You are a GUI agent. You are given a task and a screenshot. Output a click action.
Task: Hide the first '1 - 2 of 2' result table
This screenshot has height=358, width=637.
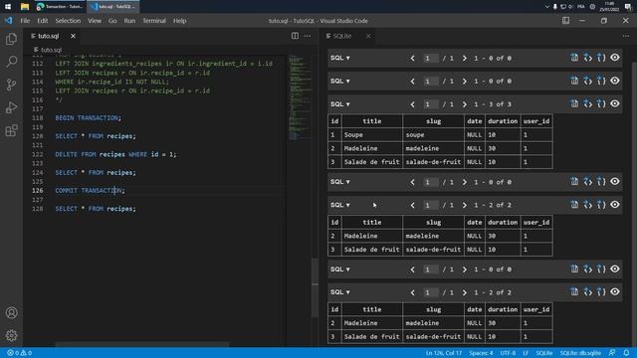(615, 205)
